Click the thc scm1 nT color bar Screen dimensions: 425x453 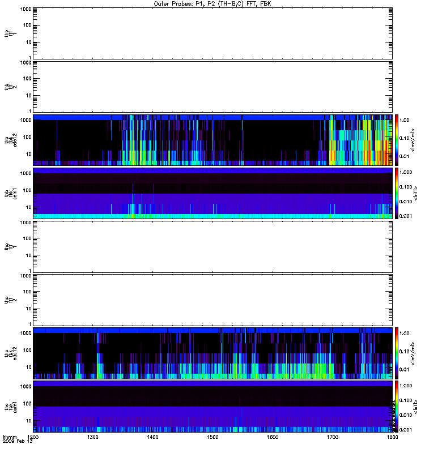pos(397,407)
